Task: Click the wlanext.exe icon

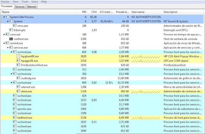Action: tap(18, 87)
